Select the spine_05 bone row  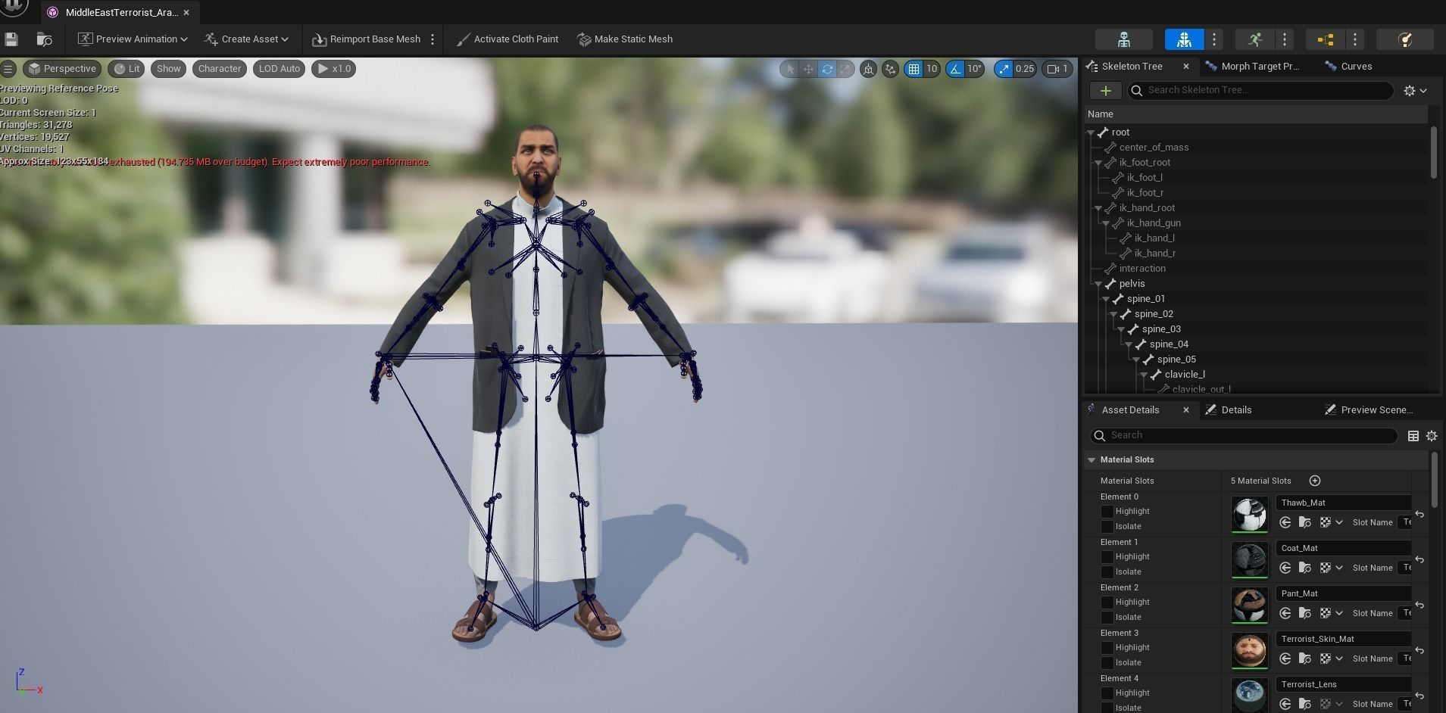[x=1257, y=360]
